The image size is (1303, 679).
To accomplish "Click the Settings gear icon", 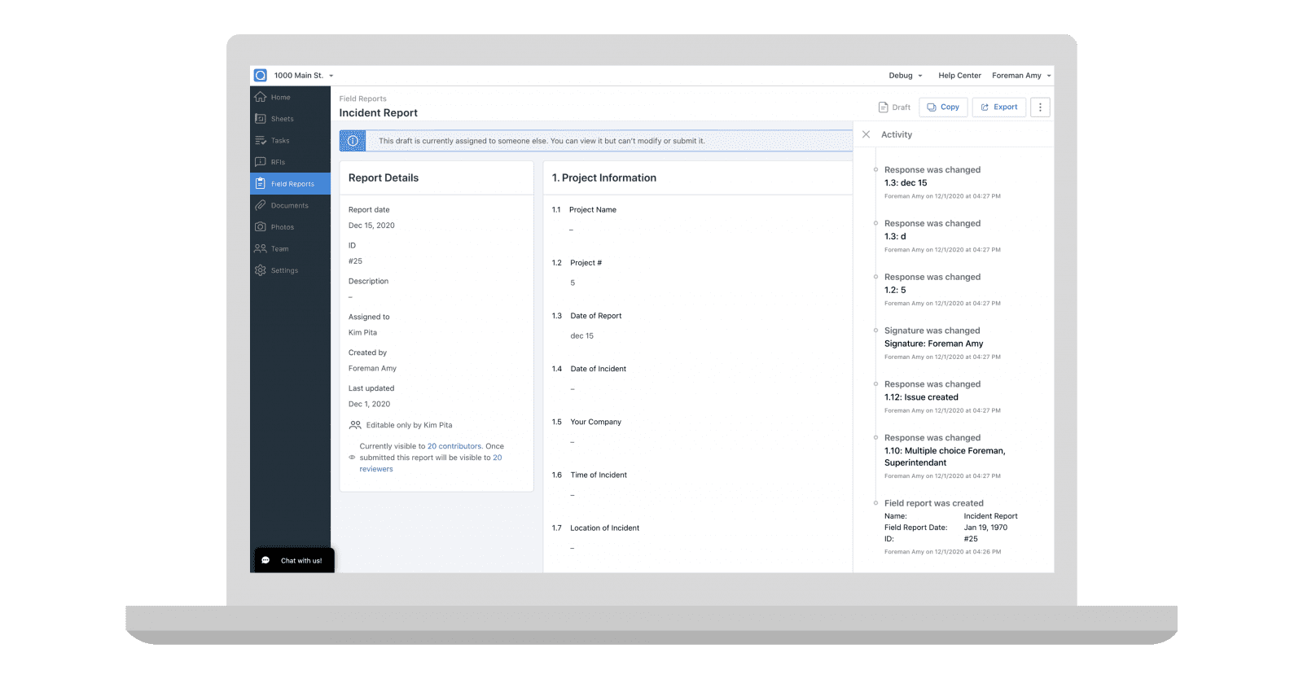I will click(x=261, y=270).
